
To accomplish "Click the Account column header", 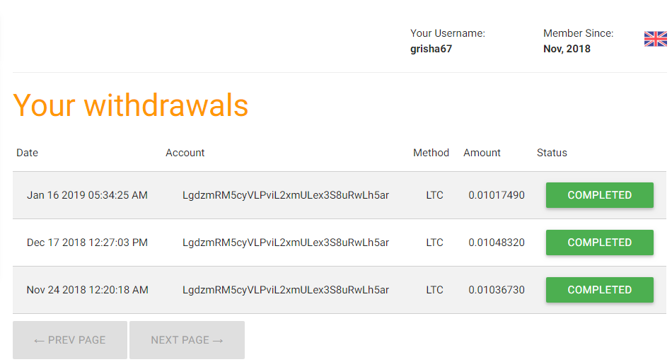I will [185, 153].
